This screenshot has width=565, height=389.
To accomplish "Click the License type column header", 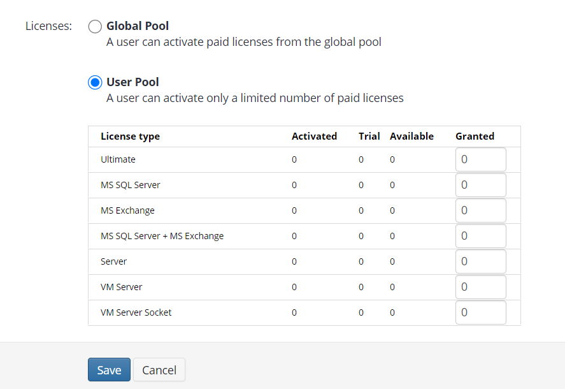I will pos(130,136).
